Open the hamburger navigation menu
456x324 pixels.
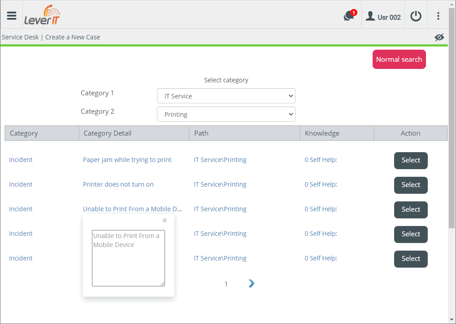coord(12,16)
